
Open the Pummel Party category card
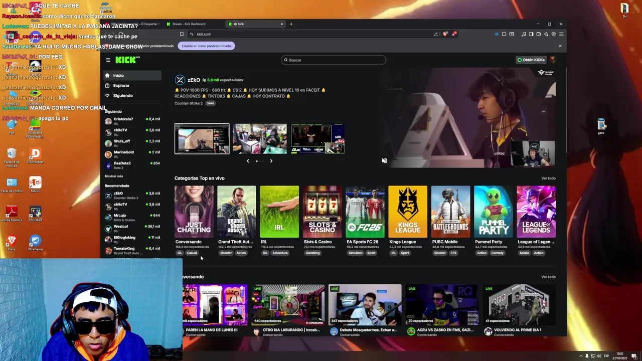coord(494,212)
